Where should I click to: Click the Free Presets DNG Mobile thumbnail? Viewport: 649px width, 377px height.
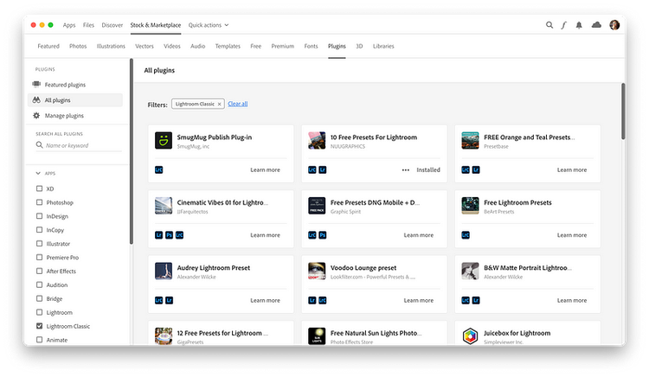pos(317,206)
